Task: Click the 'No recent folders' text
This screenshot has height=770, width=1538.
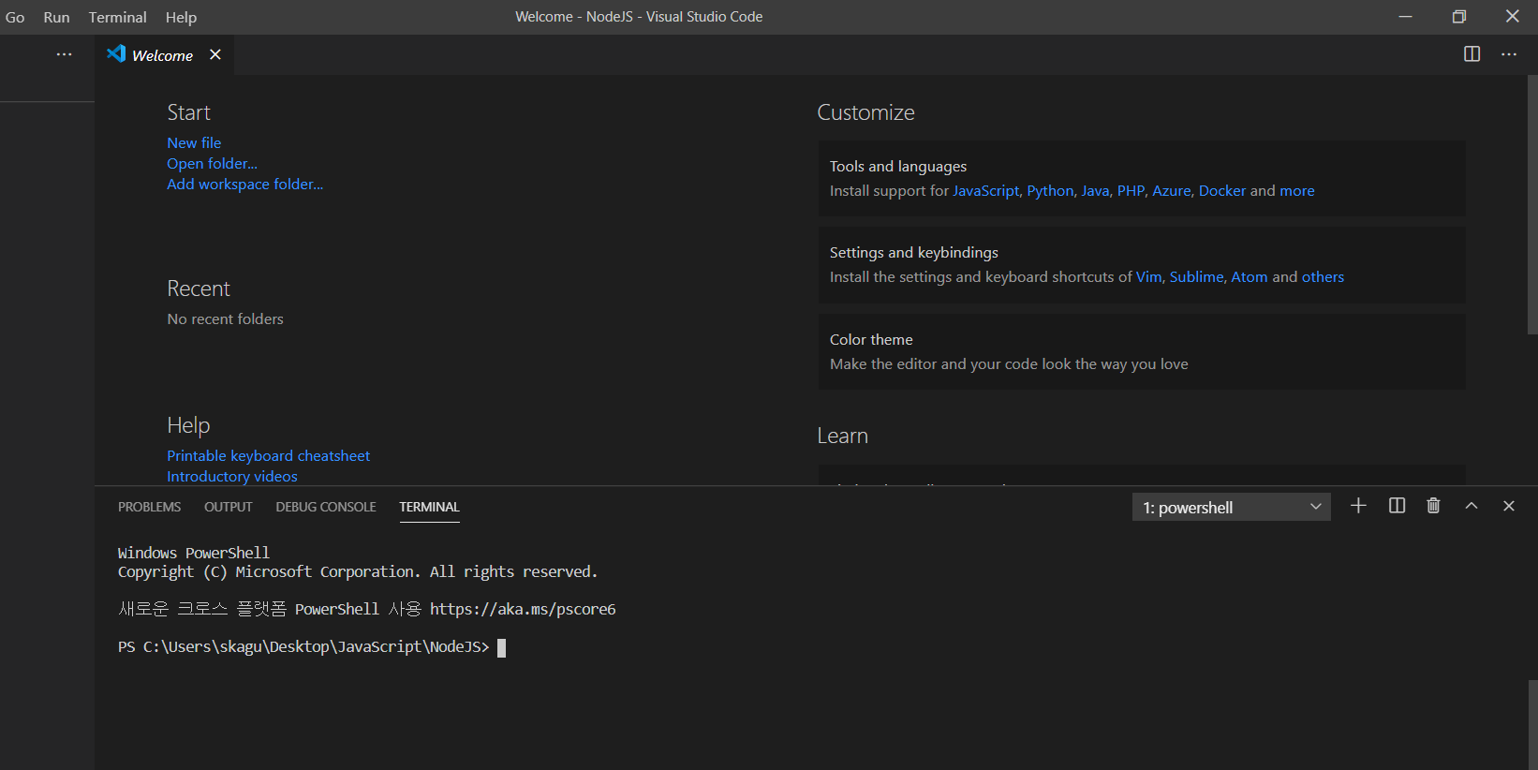Action: click(x=225, y=318)
